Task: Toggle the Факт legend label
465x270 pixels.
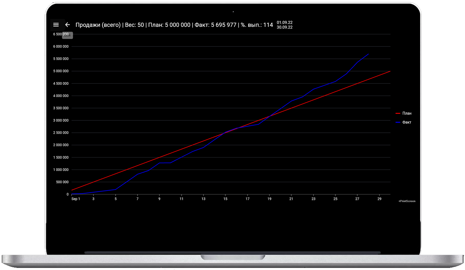Action: coord(407,122)
